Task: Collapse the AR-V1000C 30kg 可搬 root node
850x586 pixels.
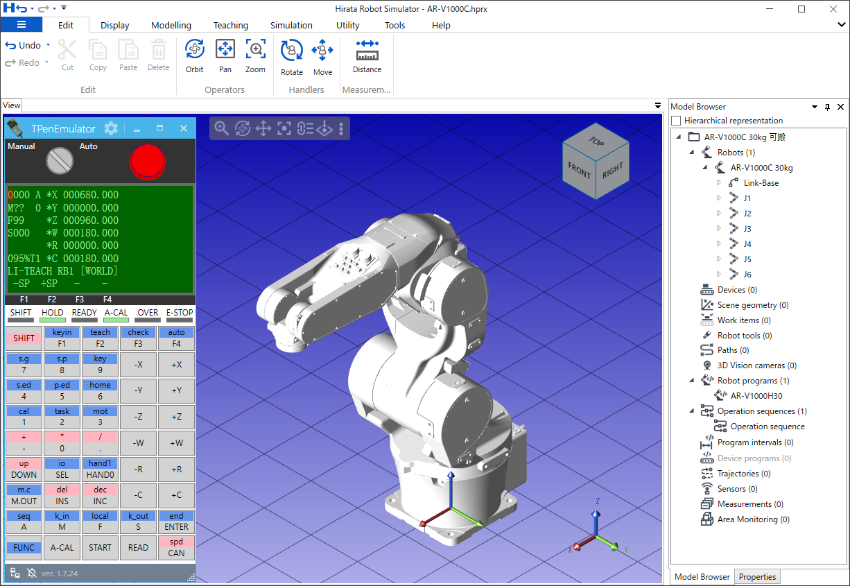Action: coord(677,137)
